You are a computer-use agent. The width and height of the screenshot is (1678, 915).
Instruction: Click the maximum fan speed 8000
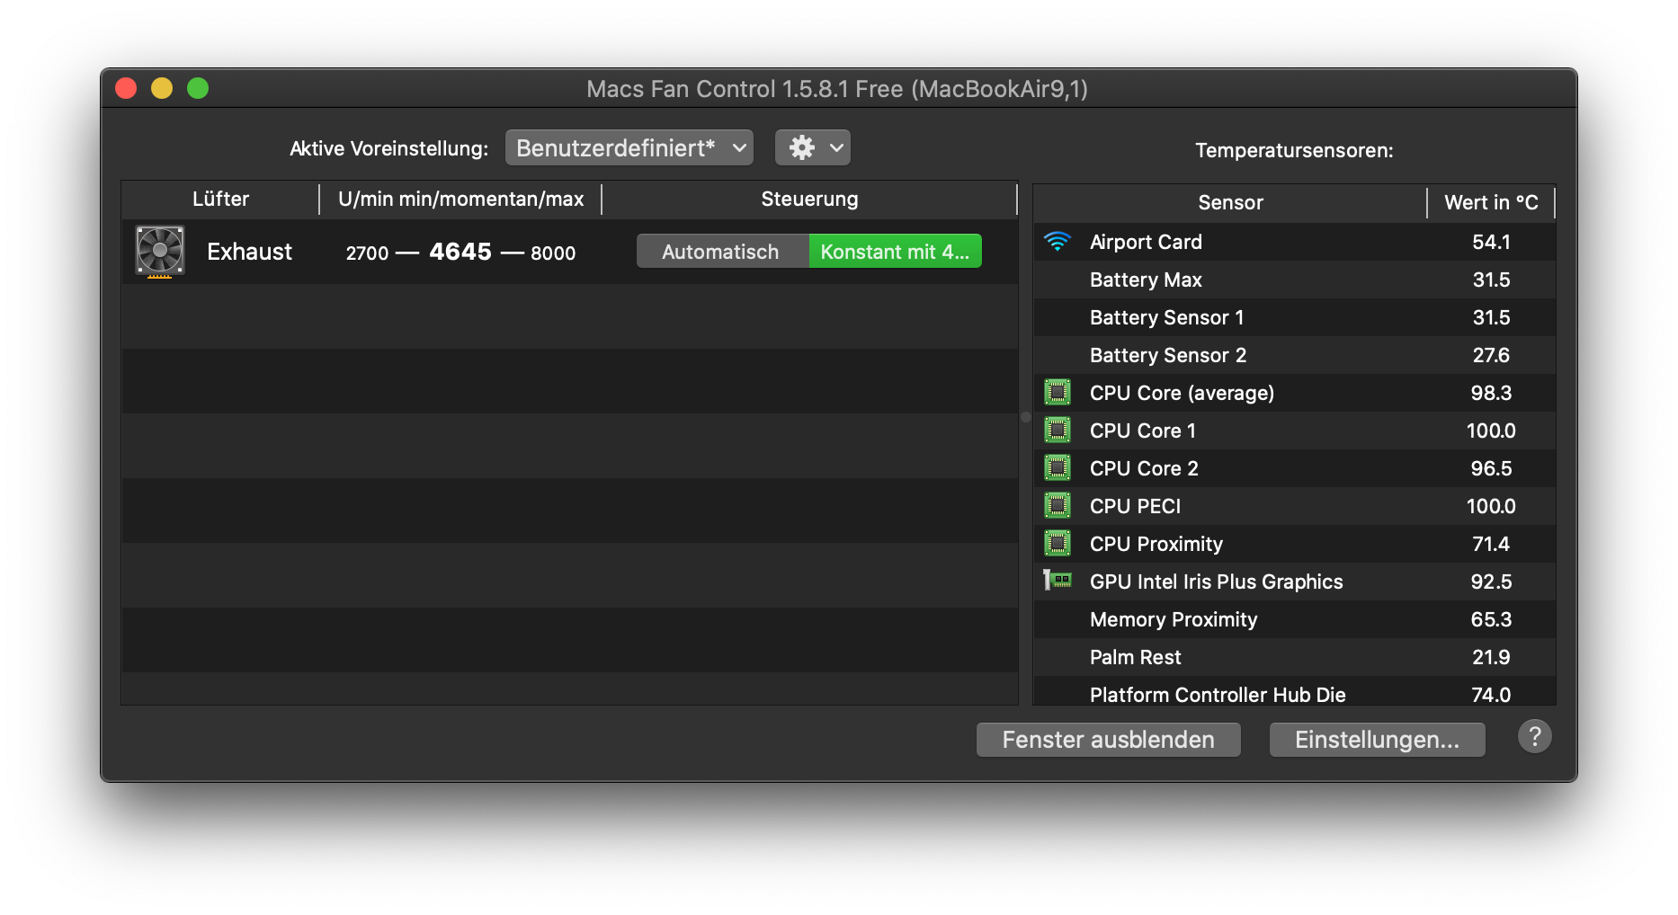(553, 253)
